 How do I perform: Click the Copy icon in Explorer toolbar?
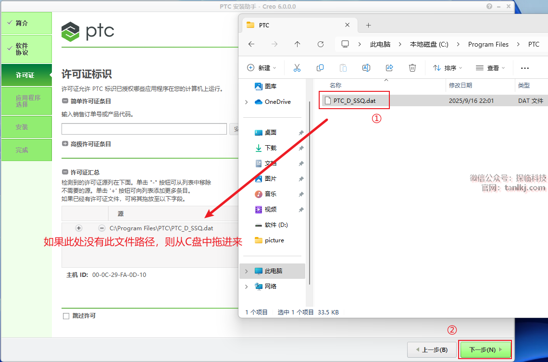[320, 68]
